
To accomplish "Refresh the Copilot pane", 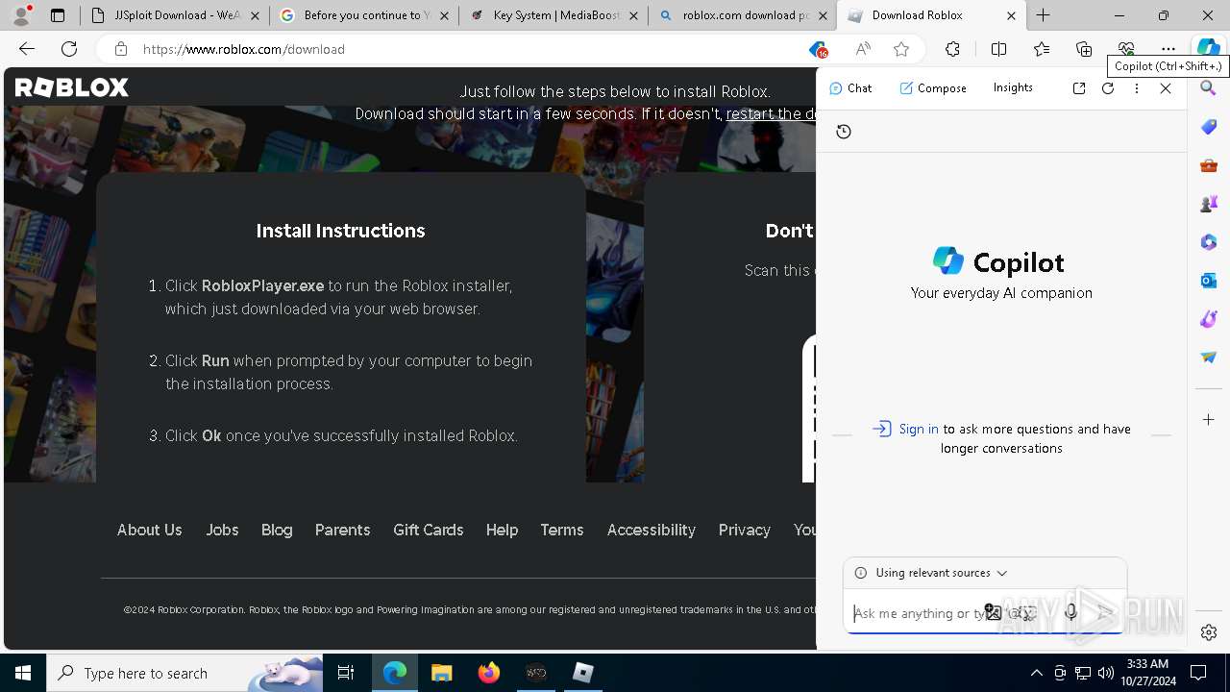I will pos(1108,88).
